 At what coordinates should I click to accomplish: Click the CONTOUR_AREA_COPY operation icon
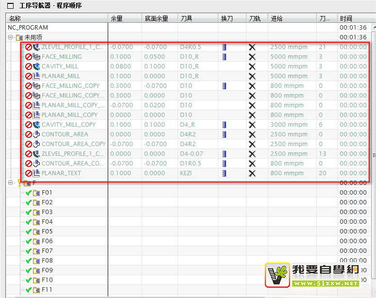(x=36, y=144)
